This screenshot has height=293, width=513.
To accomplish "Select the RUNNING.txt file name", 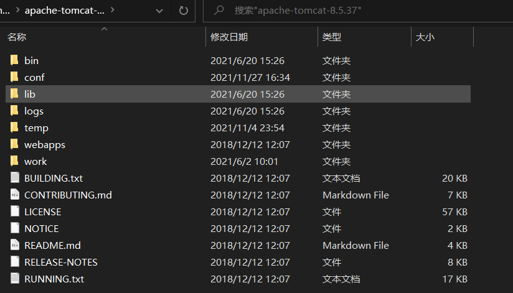I will tap(54, 279).
